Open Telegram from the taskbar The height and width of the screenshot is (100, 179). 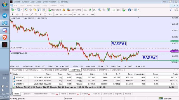pos(4,16)
